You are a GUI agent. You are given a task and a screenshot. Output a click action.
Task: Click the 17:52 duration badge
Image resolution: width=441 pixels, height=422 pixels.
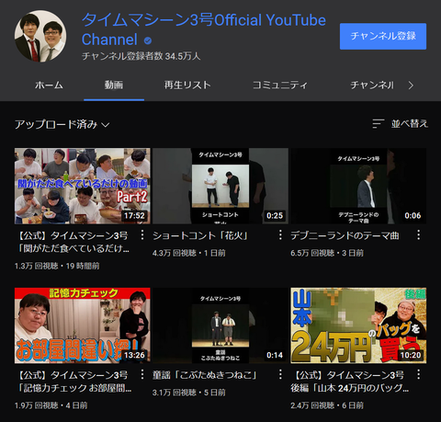[x=134, y=215]
